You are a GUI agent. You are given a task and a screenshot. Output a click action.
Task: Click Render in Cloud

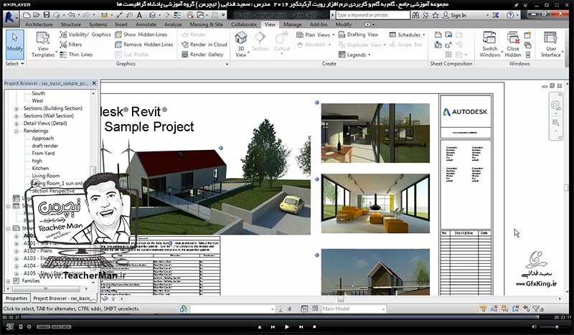click(204, 44)
